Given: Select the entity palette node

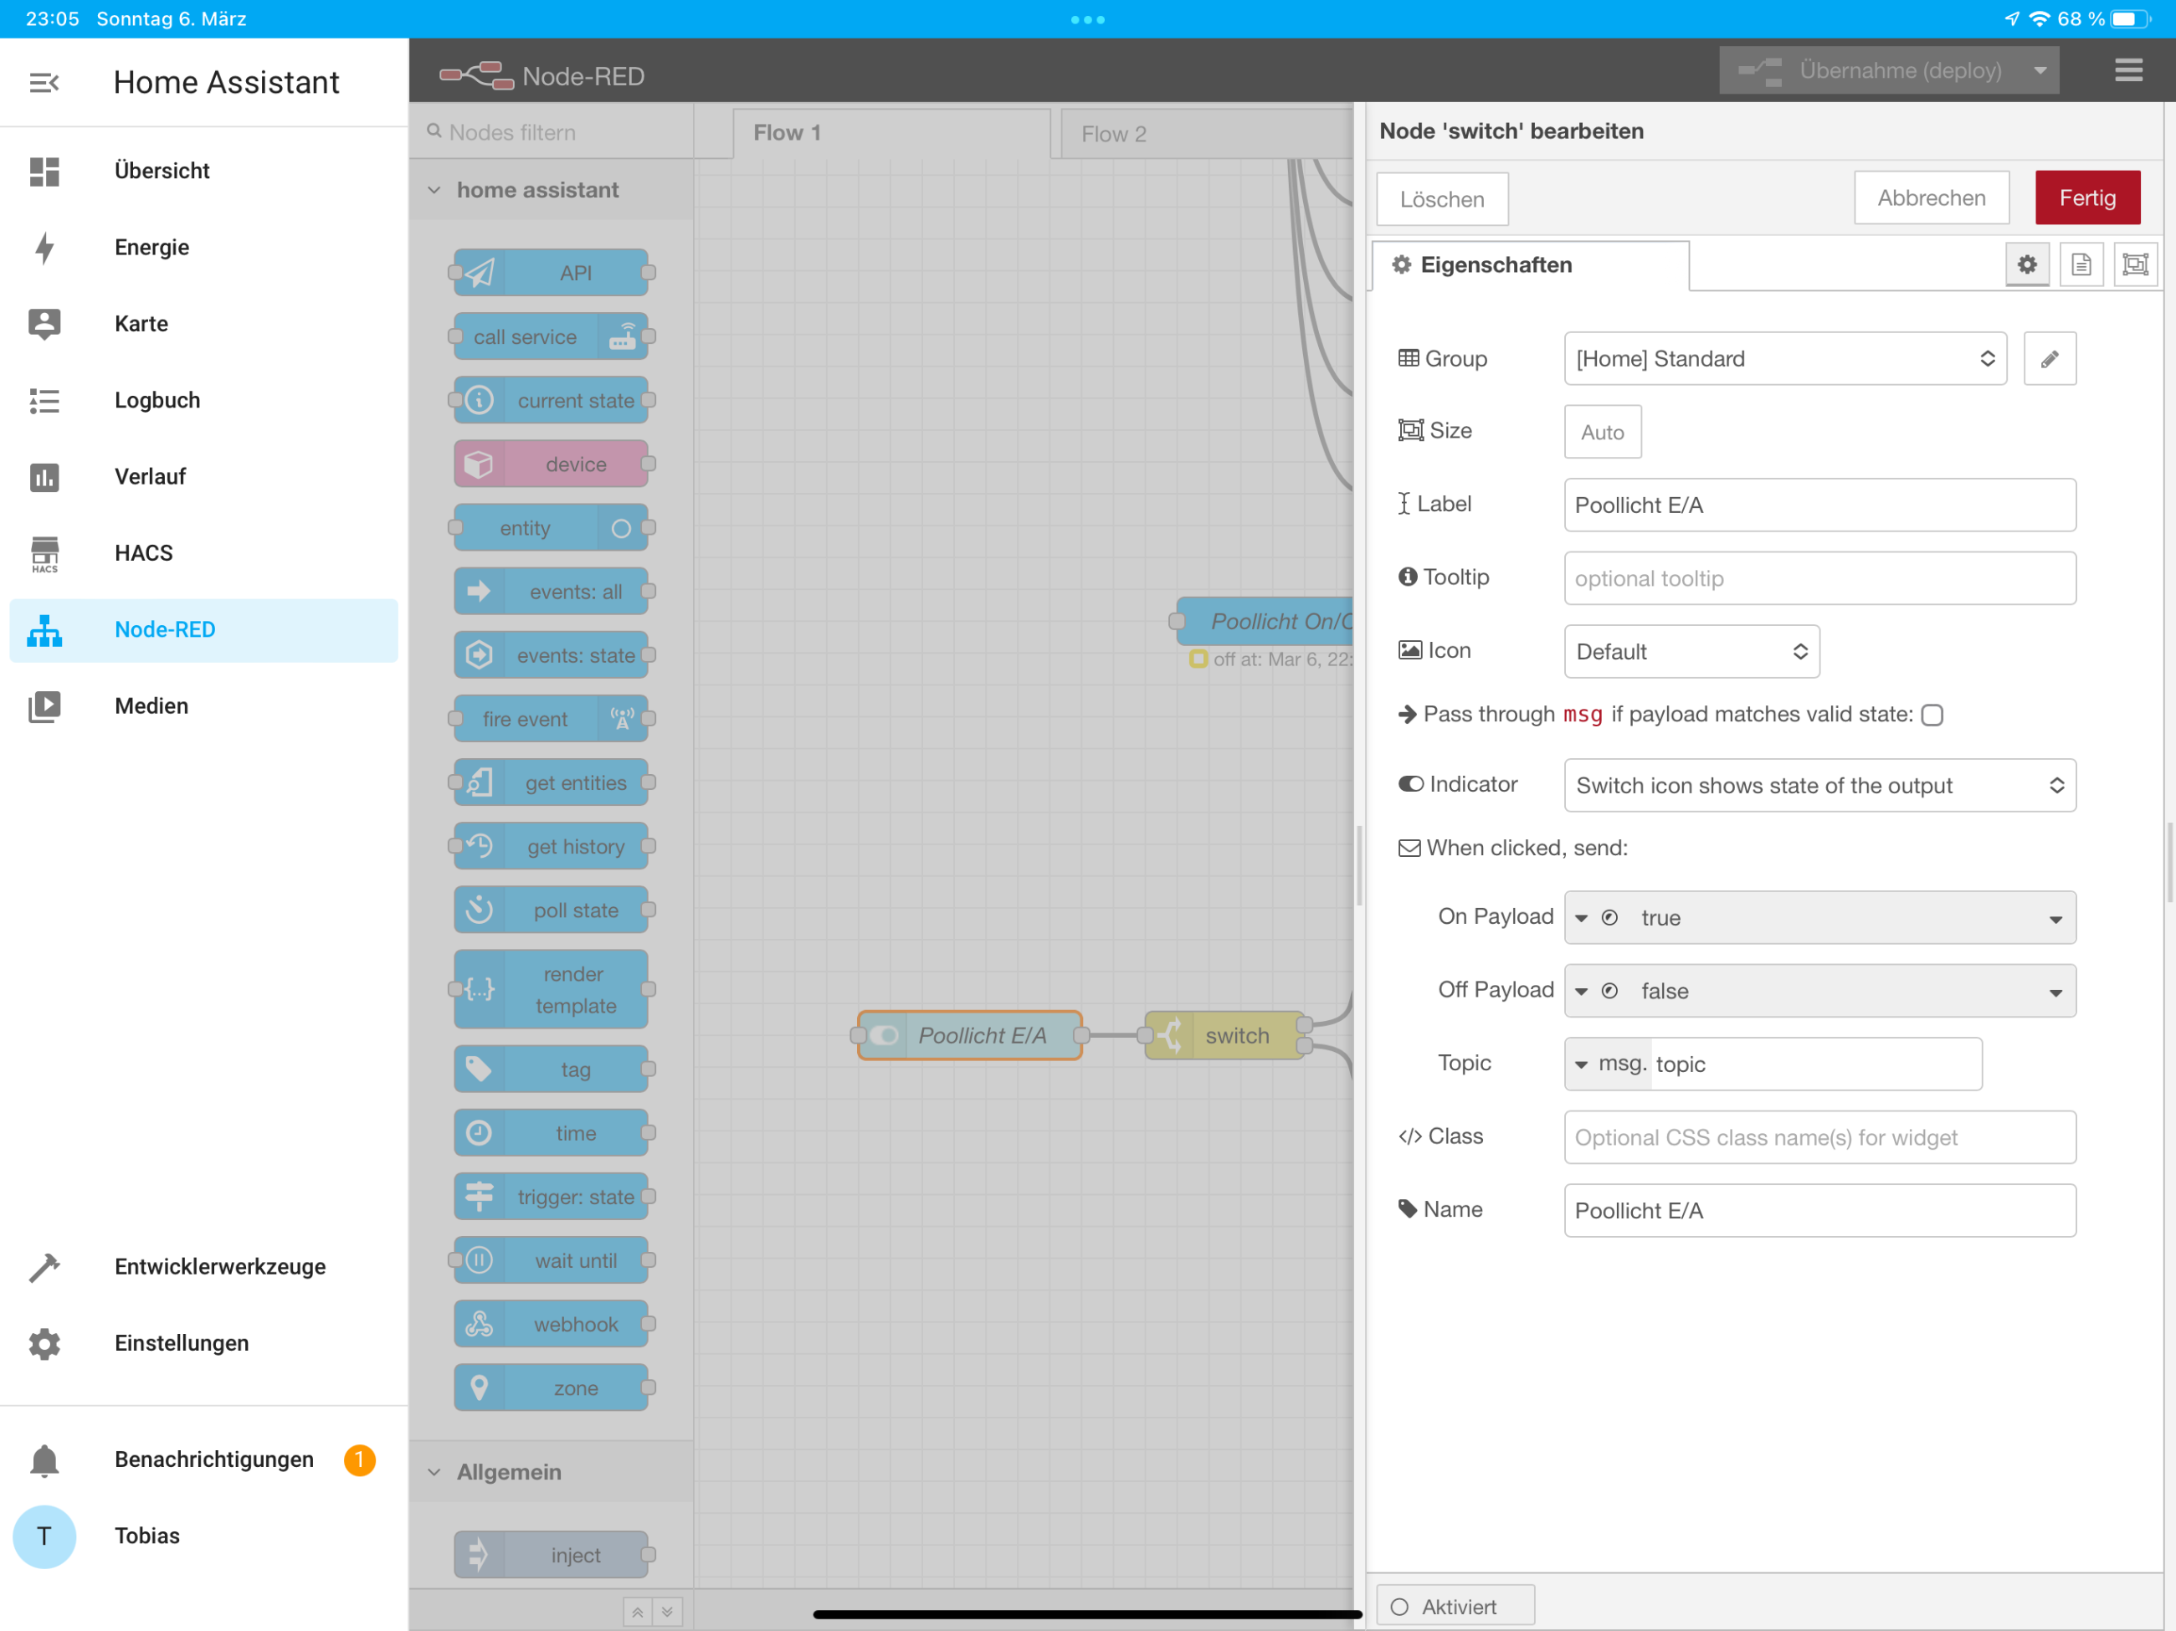Looking at the screenshot, I should pos(551,528).
